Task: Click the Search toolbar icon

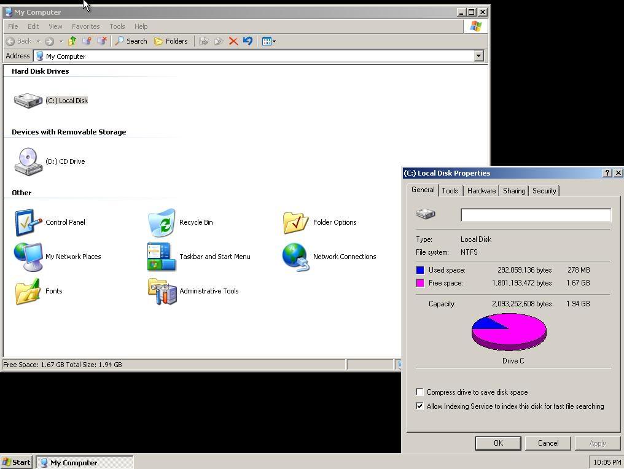Action: coord(131,41)
